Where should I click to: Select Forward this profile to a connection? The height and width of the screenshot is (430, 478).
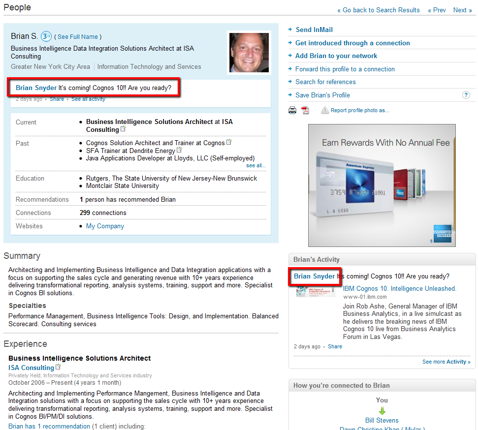coord(345,69)
